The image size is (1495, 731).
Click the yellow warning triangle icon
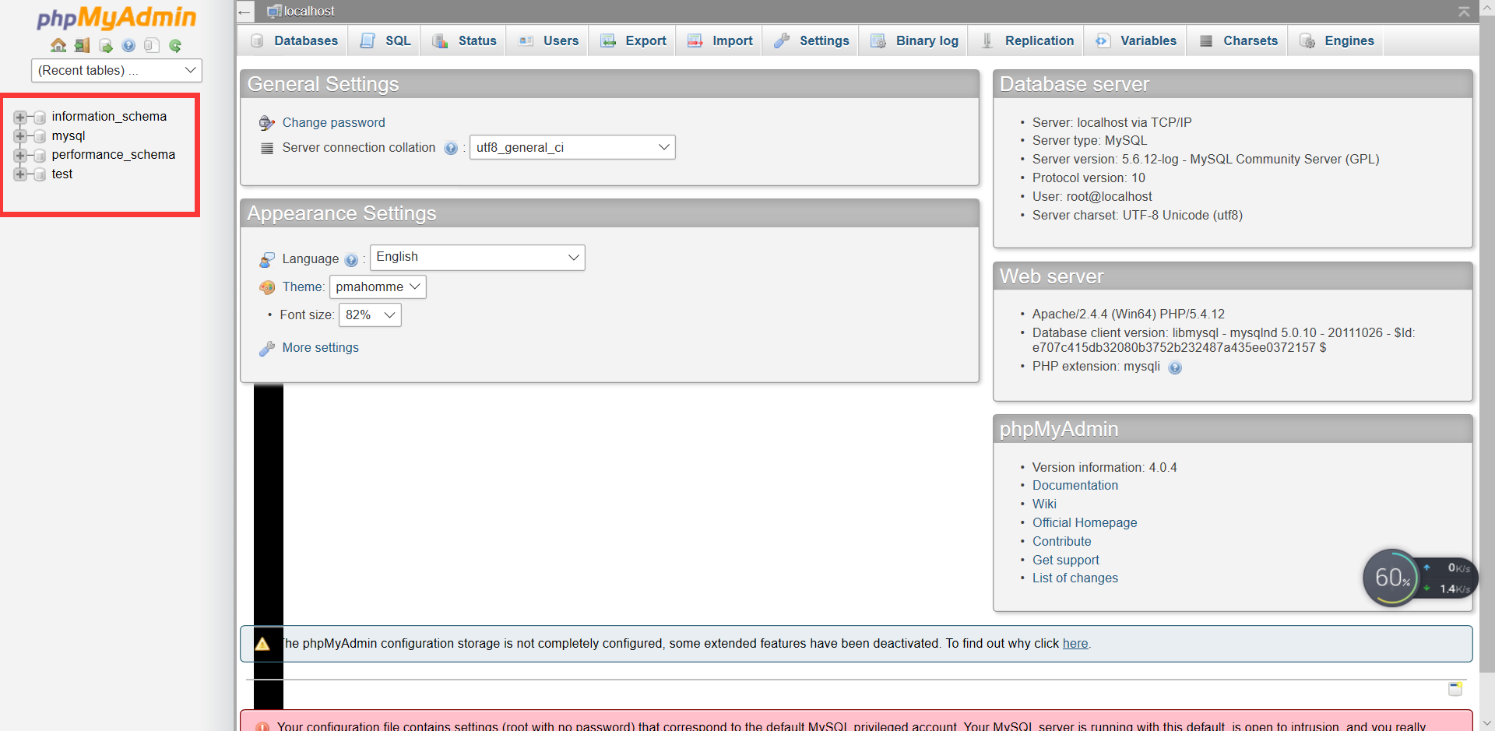tap(262, 644)
